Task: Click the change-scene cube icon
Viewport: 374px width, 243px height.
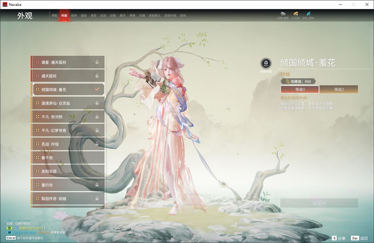Action: 266,63
